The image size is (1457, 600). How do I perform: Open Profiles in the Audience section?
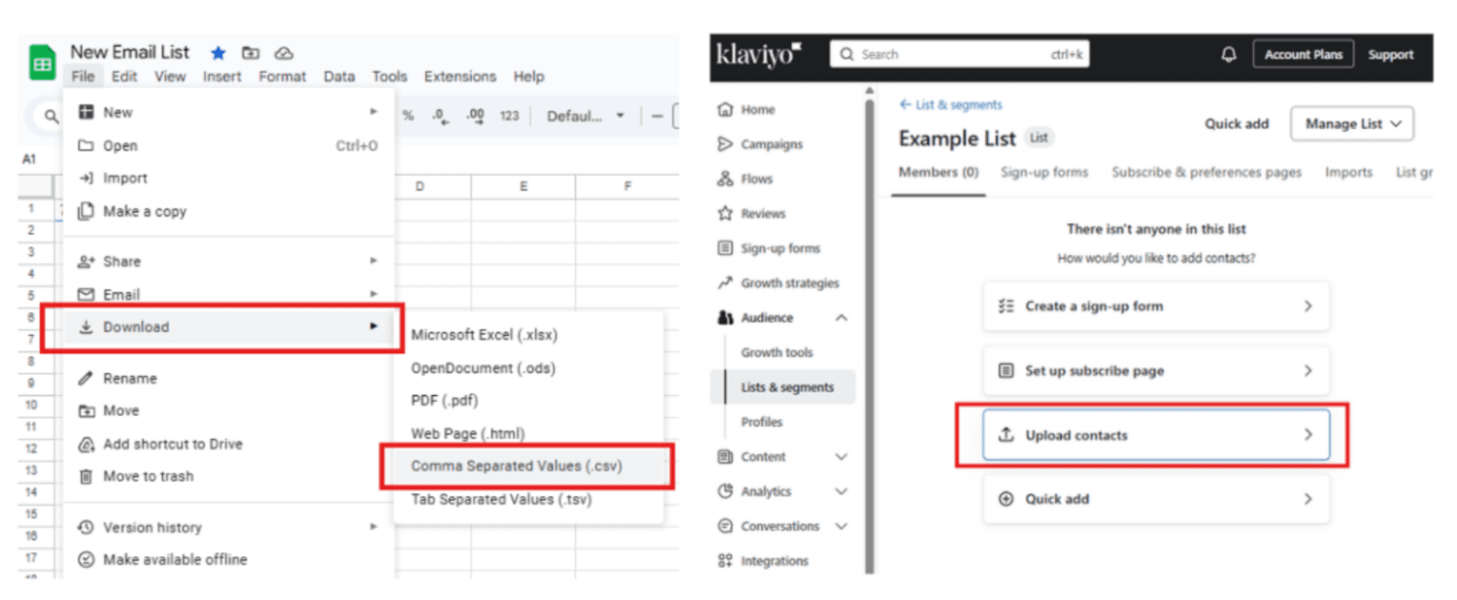[761, 422]
